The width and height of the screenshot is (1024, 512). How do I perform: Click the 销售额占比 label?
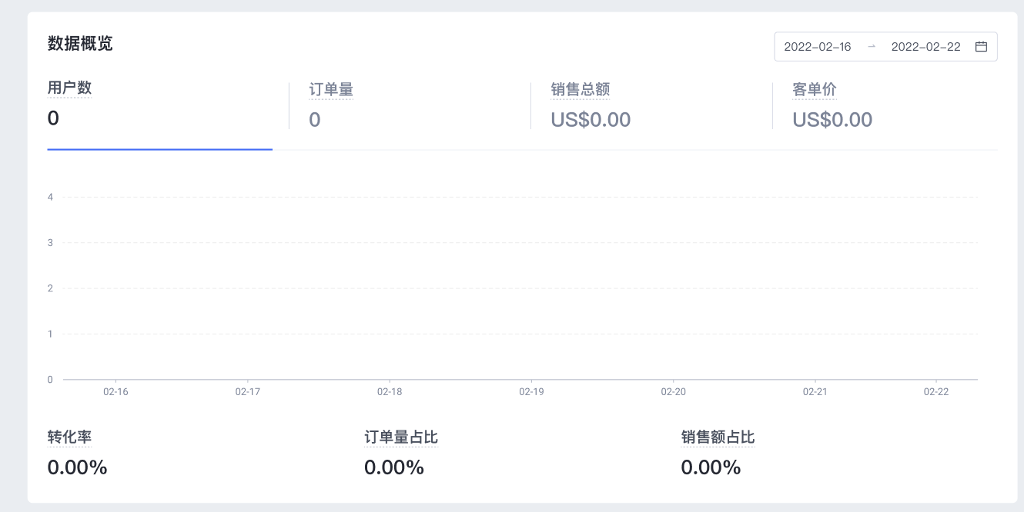tap(718, 437)
